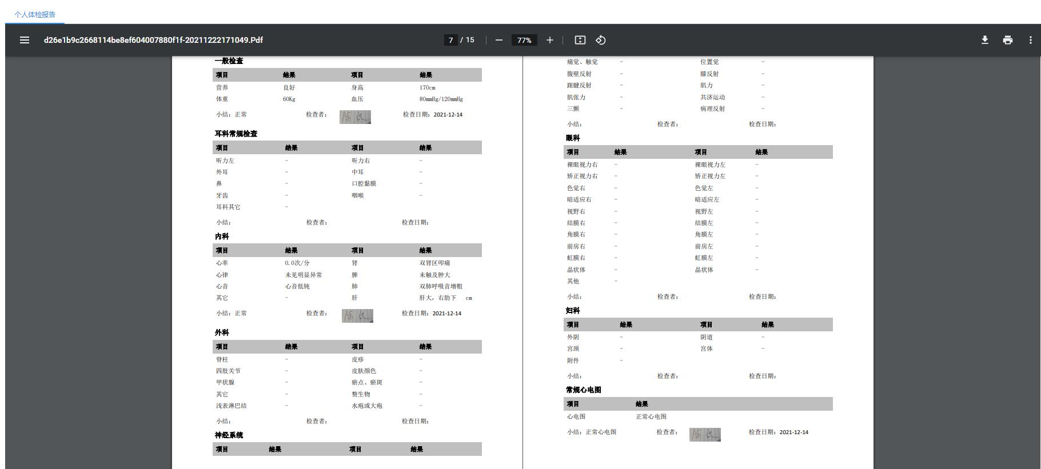Open the PDF more actions menu

pyautogui.click(x=1031, y=40)
